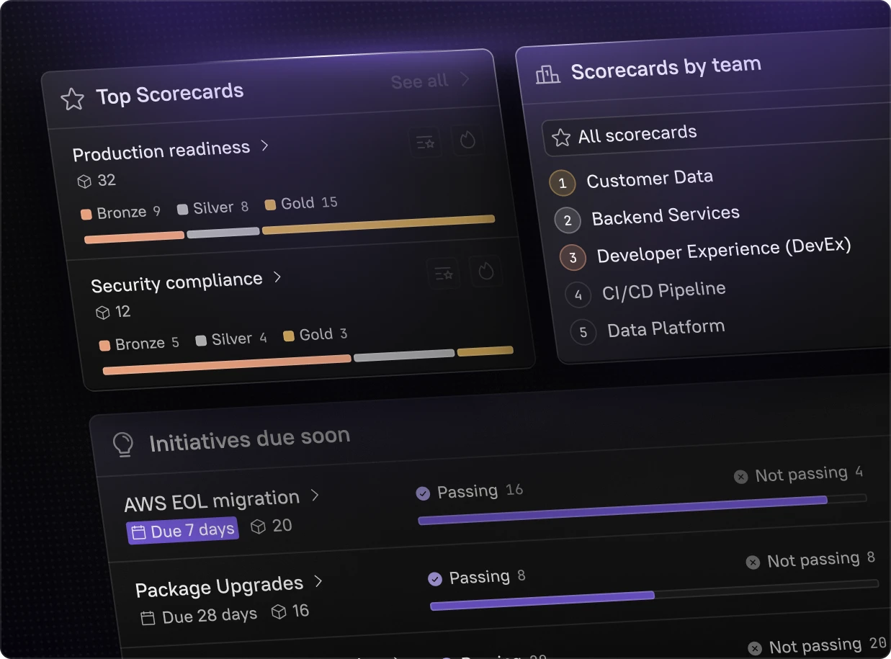The width and height of the screenshot is (891, 659).
Task: Click the Not passing X for Package Upgrades
Action: pos(753,562)
